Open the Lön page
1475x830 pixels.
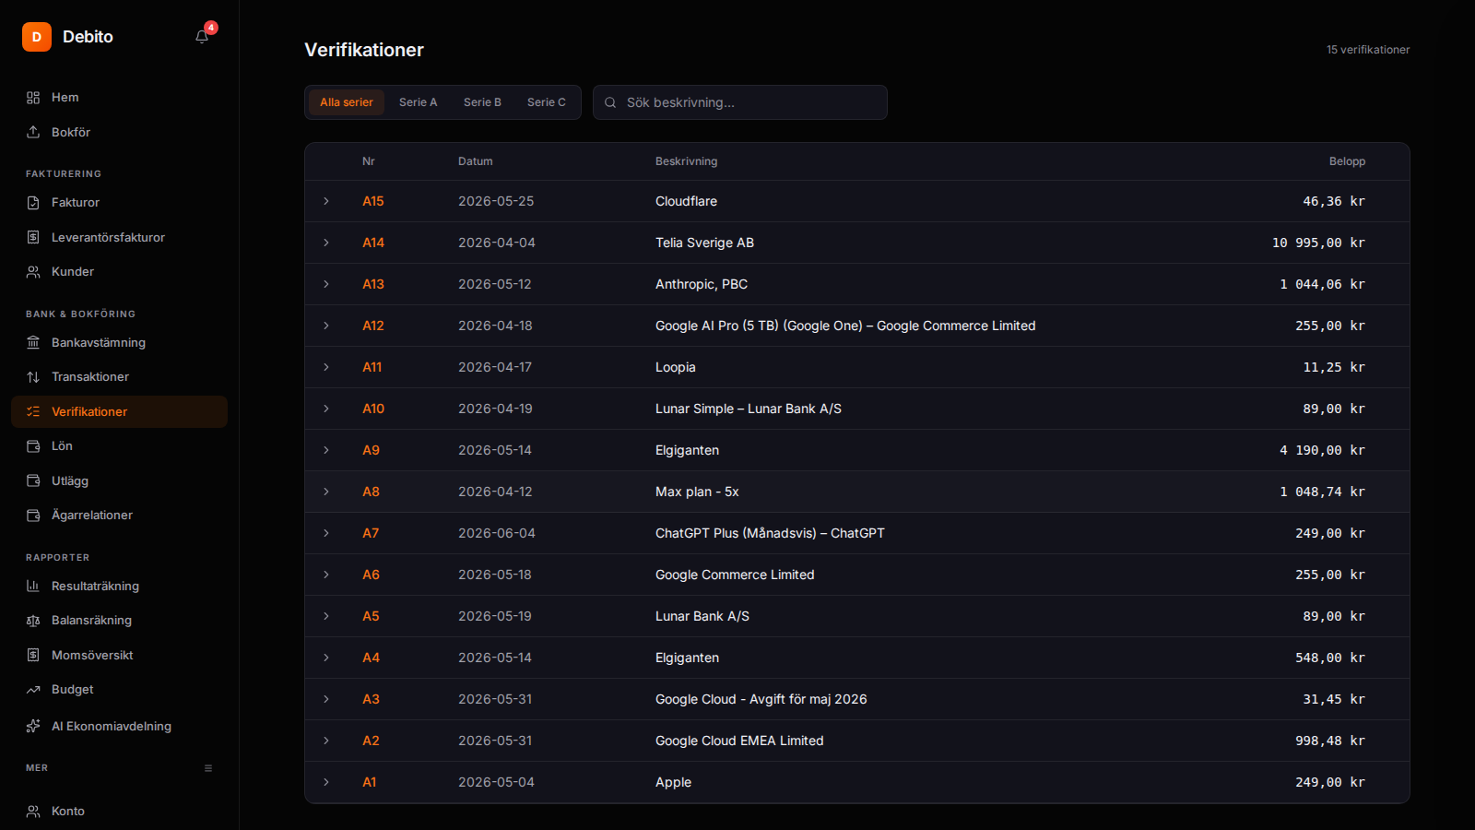point(119,446)
